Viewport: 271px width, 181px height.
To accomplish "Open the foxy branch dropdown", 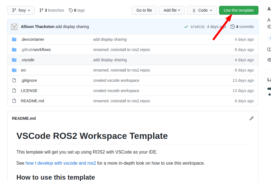I will (21, 10).
